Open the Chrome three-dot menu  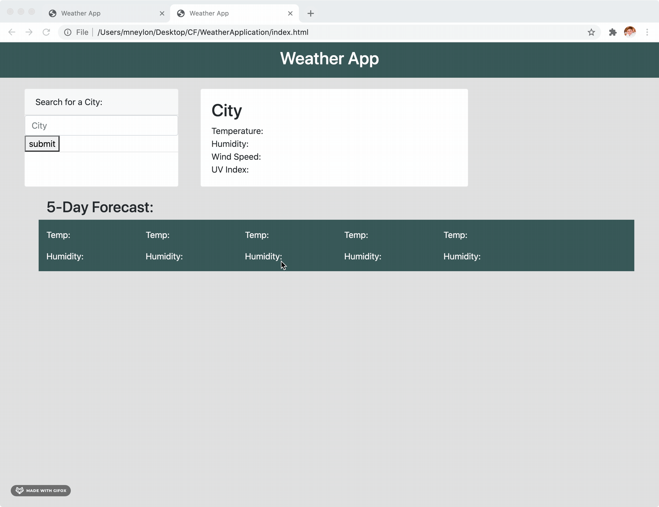tap(647, 32)
